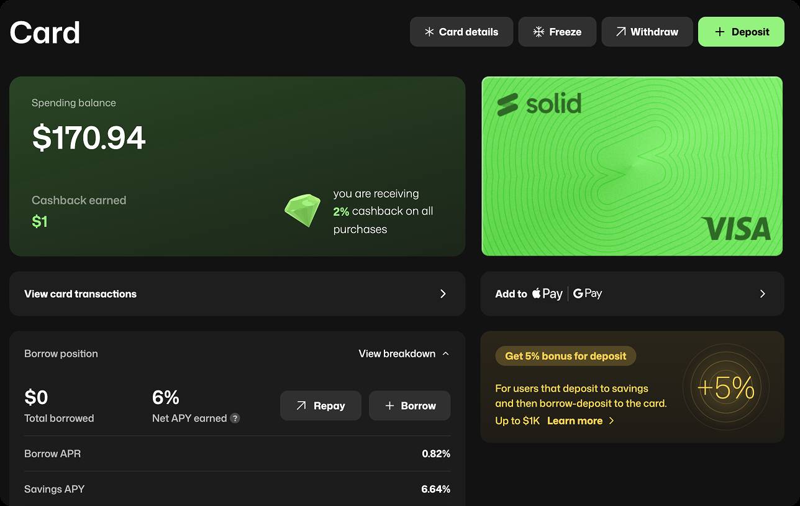800x506 pixels.
Task: Click the question mark beside Net APY earned
Action: 235,418
